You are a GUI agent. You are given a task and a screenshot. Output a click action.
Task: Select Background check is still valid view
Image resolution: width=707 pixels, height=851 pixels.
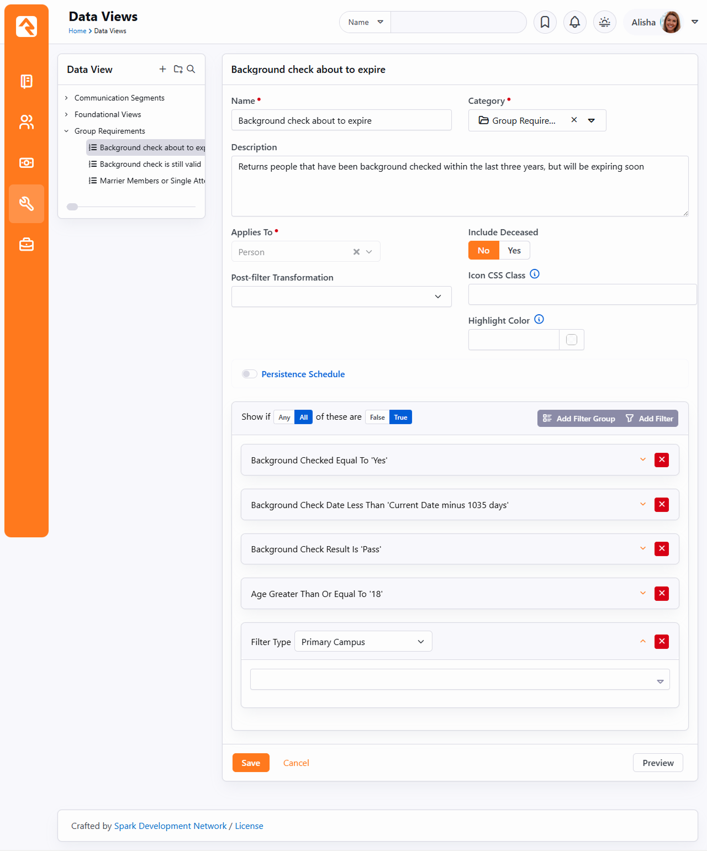[150, 164]
